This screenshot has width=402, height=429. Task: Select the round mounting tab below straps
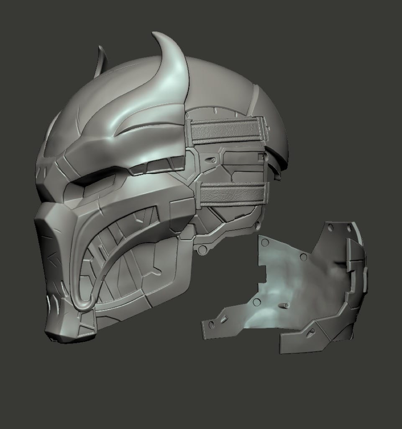(x=202, y=251)
